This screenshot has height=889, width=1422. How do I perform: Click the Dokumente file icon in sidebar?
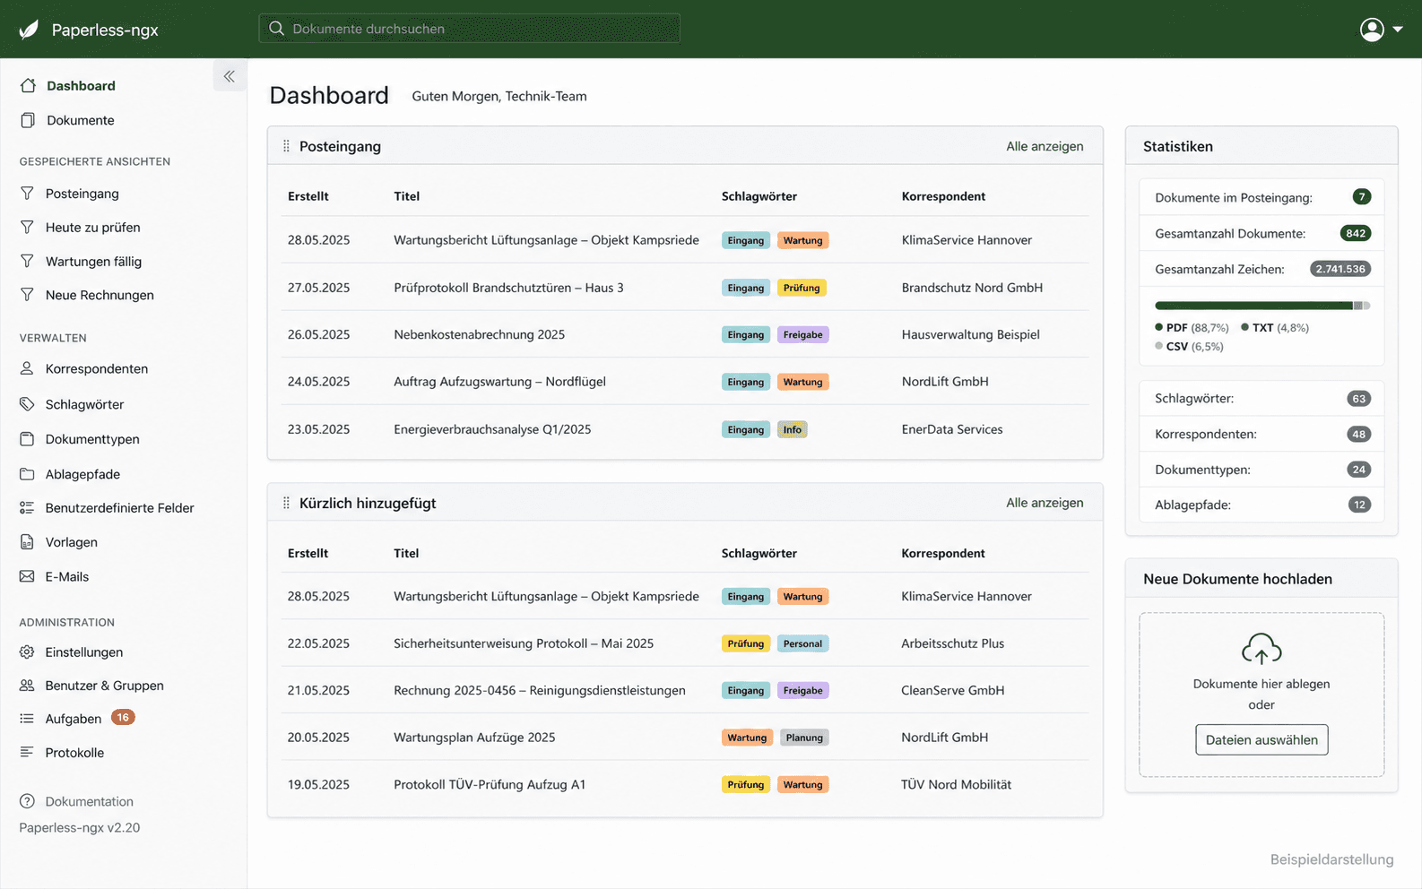click(x=28, y=120)
